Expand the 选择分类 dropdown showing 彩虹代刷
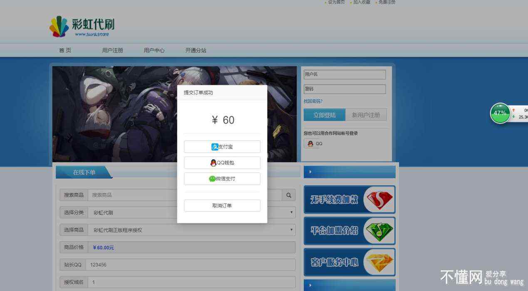Image resolution: width=528 pixels, height=291 pixels. (193, 212)
